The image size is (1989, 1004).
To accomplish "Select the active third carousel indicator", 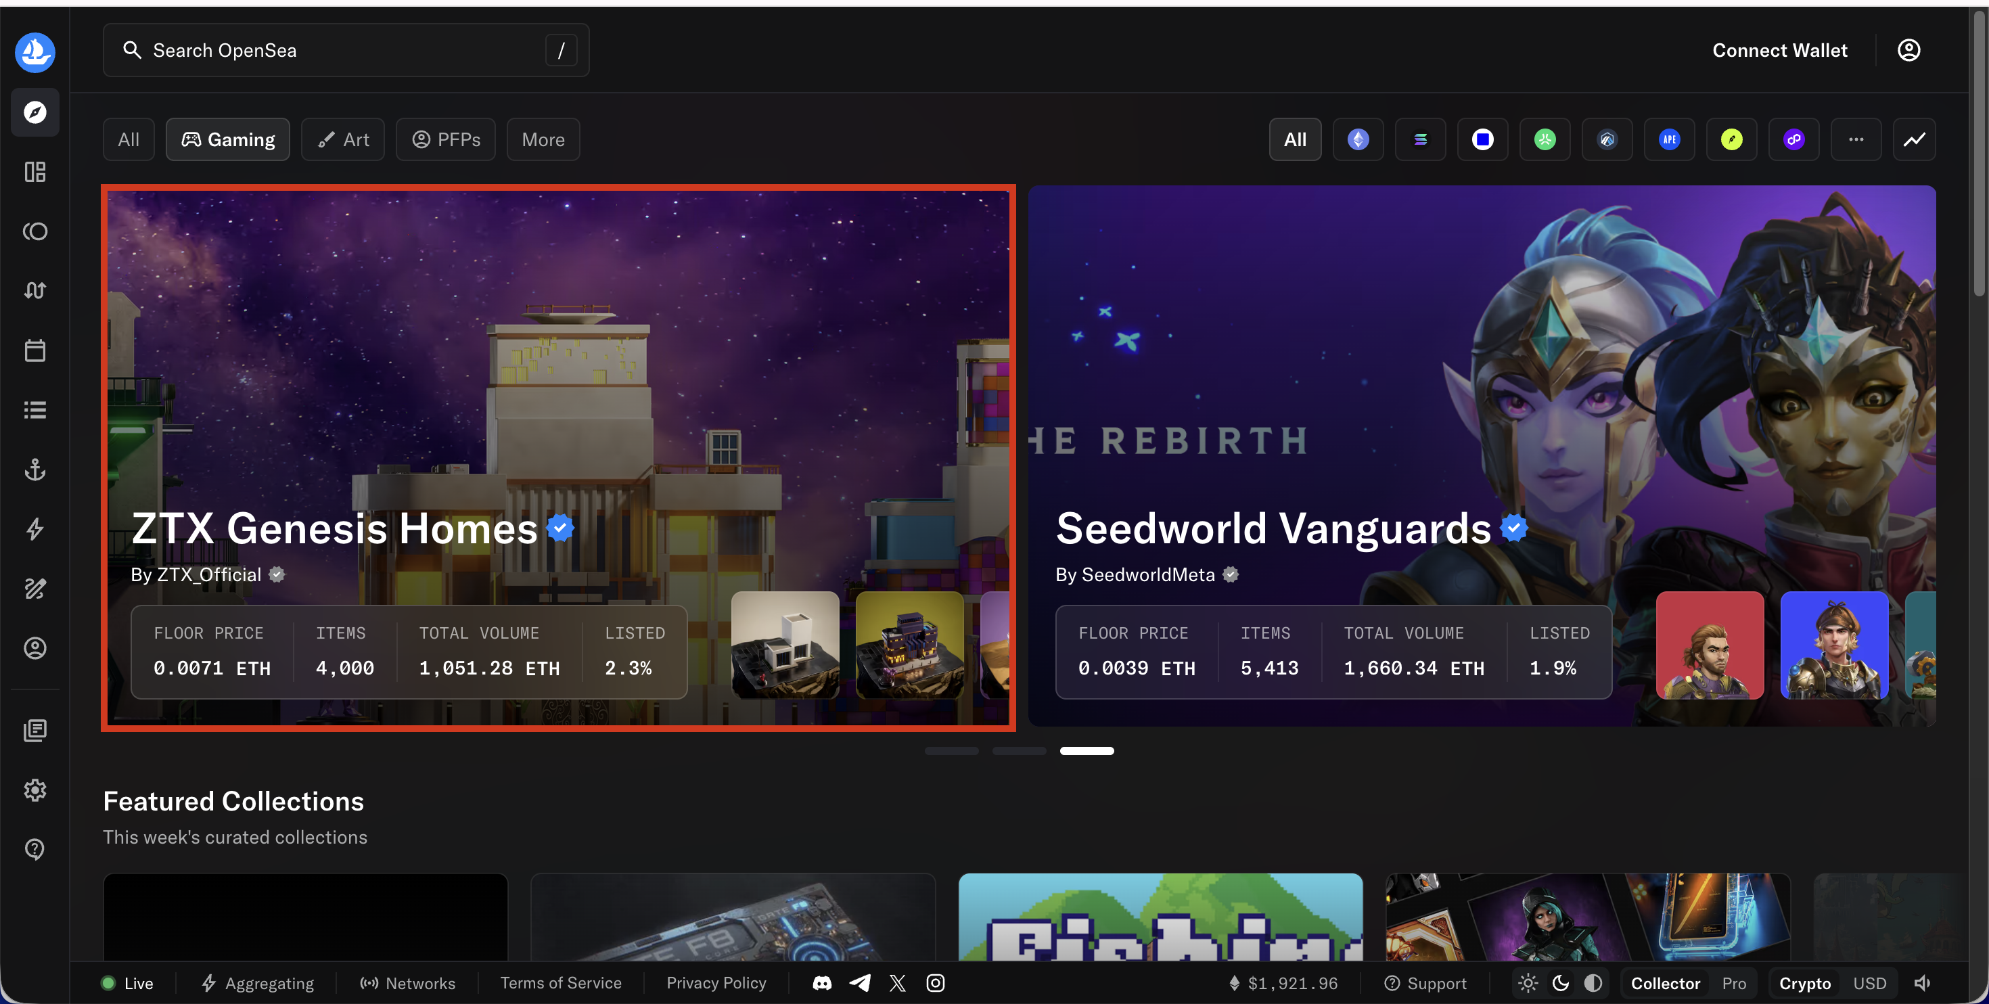I will tap(1087, 751).
